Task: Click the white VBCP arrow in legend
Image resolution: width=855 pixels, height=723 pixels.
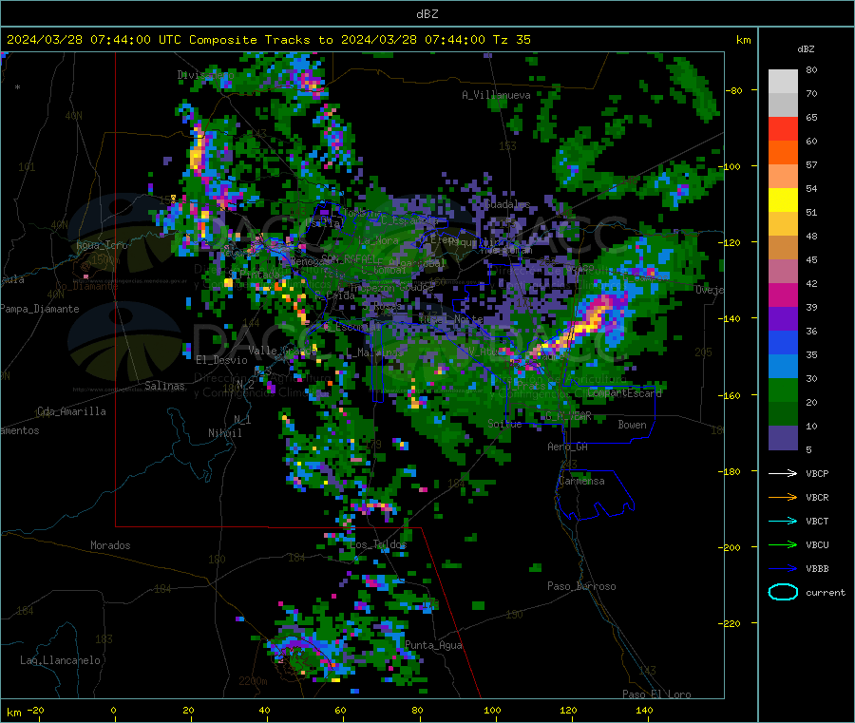Action: (783, 473)
